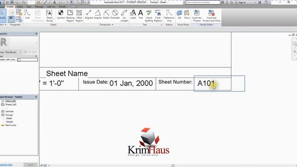Run Check Spelling
Viewport: 297px width, 167px height.
[x=149, y=16]
